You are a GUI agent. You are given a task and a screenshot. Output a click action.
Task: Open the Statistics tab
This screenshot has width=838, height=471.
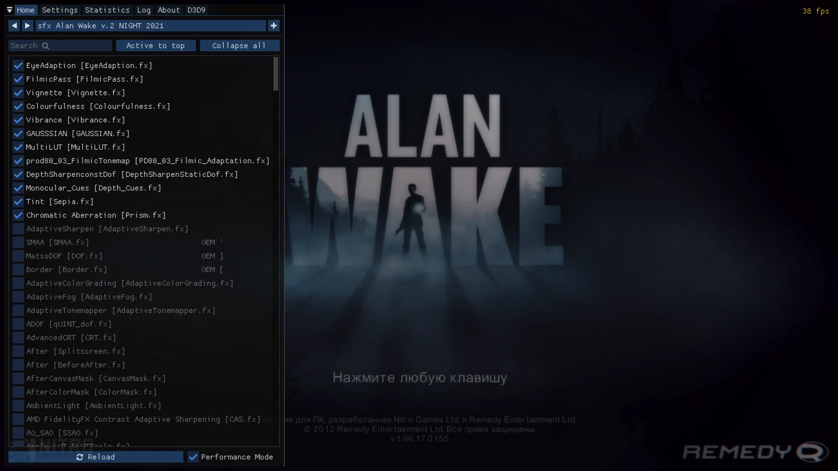(107, 10)
